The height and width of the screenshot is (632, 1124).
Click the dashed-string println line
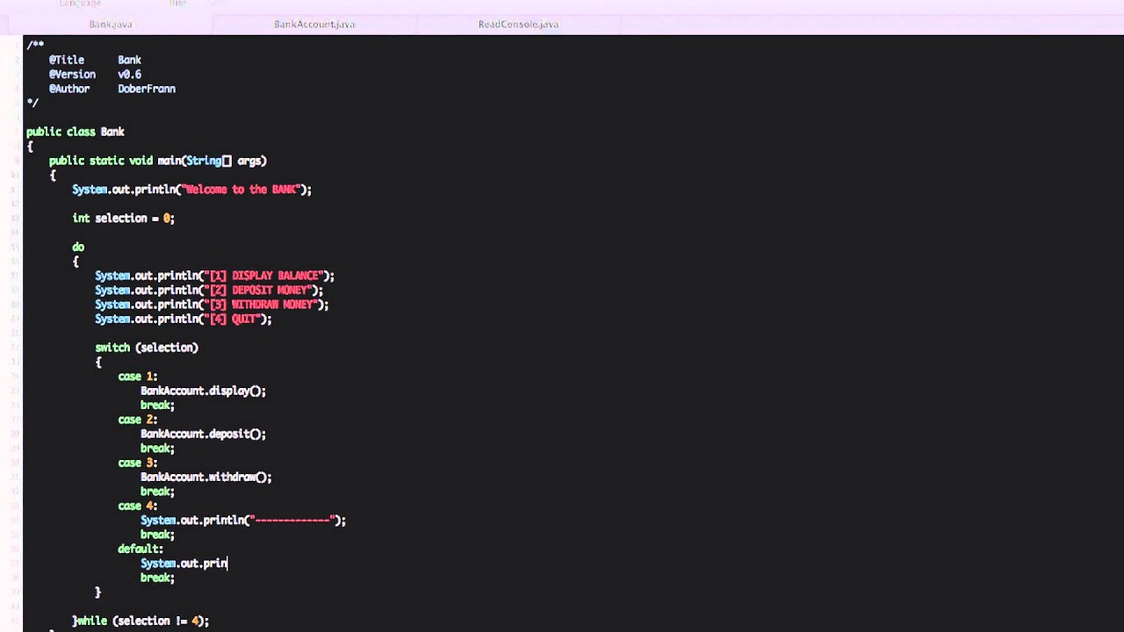243,520
